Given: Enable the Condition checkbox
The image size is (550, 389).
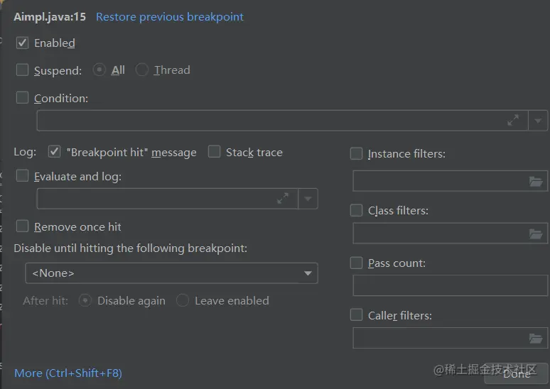Looking at the screenshot, I should (22, 97).
